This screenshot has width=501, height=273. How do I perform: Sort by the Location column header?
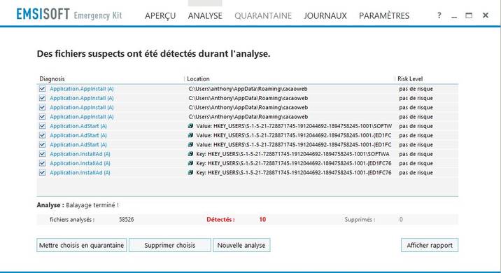(198, 78)
